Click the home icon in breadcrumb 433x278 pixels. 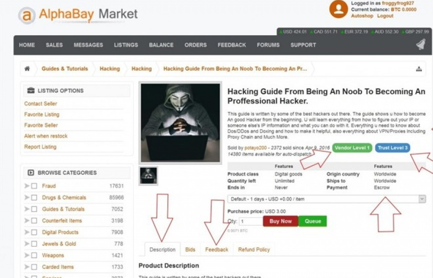pos(27,68)
